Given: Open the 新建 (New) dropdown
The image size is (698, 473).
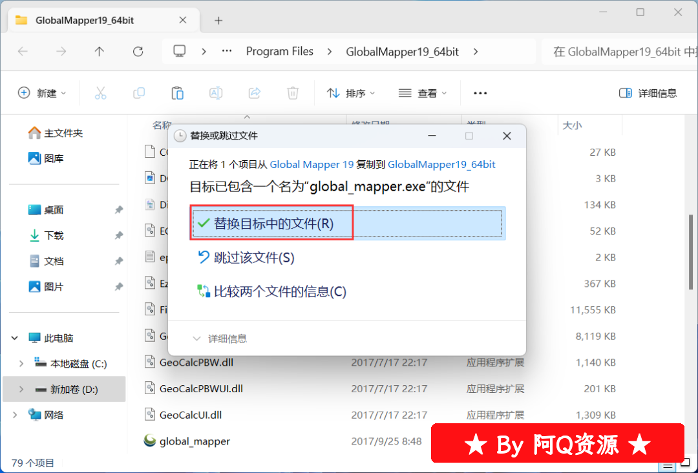Looking at the screenshot, I should [x=42, y=93].
